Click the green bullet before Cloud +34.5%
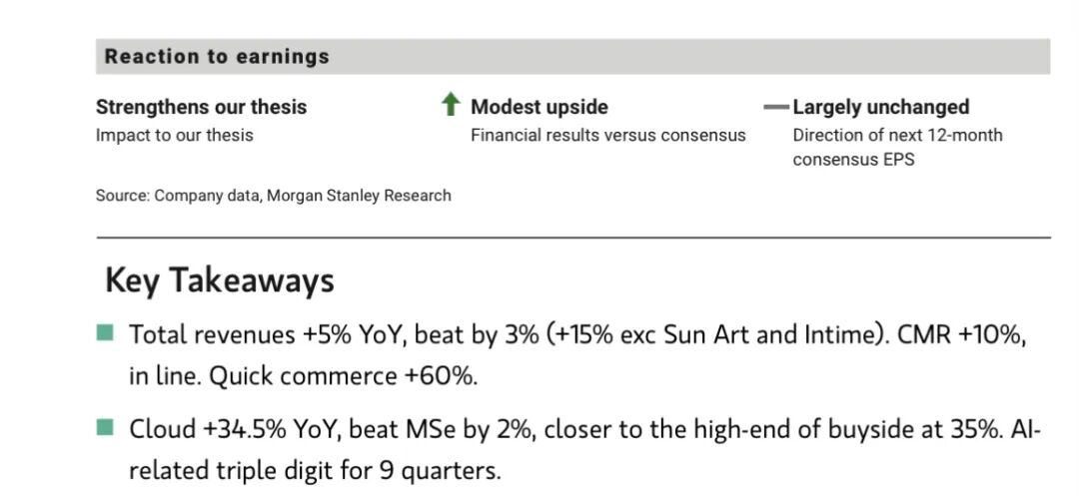 point(105,428)
